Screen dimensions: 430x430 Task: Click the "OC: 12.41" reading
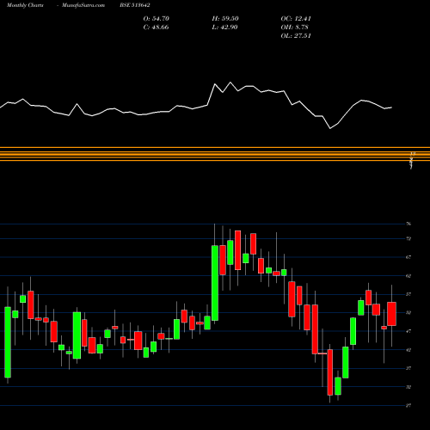tap(296, 19)
